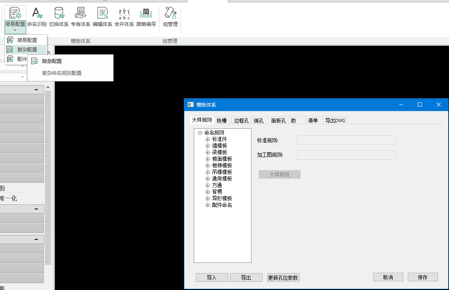
Task: Choose 简易配置 in the dropdown menu
Action: [x=26, y=40]
